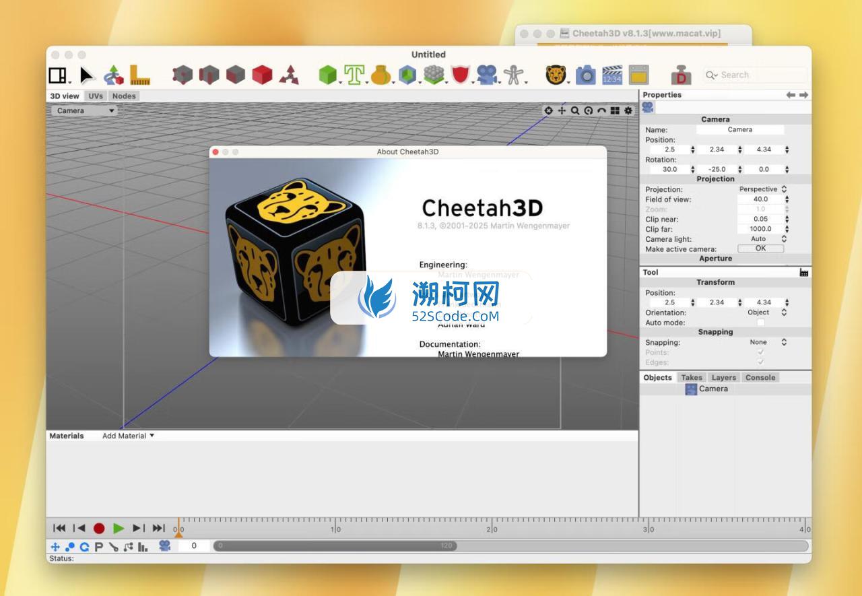
Task: Choose the orange ruler Measure tool
Action: click(139, 75)
